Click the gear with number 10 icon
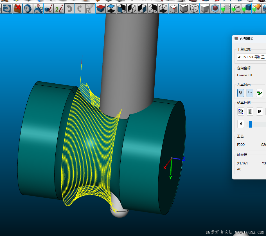The width and height of the screenshot is (266, 236). [x=38, y=8]
